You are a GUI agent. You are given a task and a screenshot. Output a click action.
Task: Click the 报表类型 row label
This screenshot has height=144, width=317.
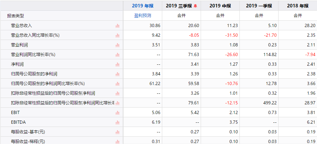(16, 16)
